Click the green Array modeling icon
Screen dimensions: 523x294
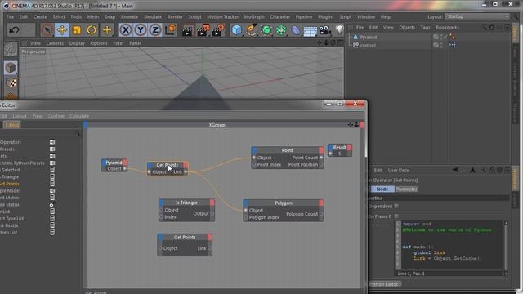point(281,30)
